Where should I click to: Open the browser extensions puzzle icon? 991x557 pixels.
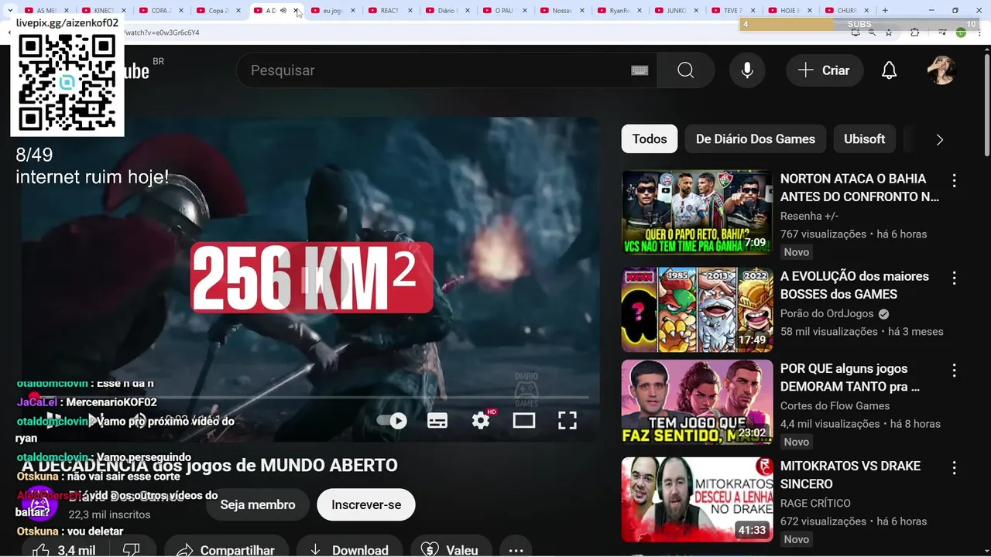click(x=914, y=33)
